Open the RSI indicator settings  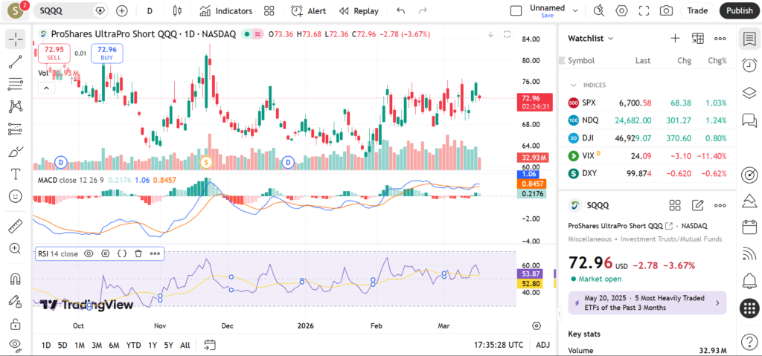coord(105,253)
